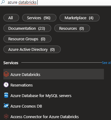
Task: Filter results by Documentation (23)
Action: (27, 28)
